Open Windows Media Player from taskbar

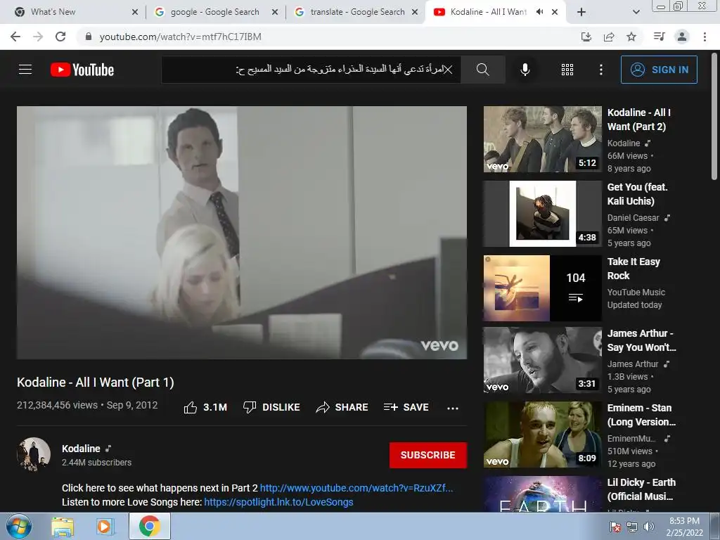tap(105, 527)
